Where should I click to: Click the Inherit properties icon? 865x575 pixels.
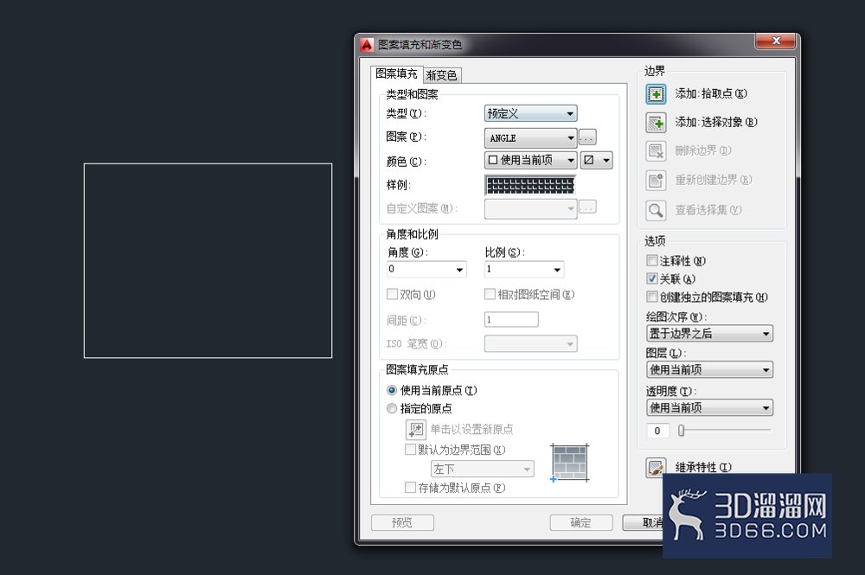click(x=656, y=468)
